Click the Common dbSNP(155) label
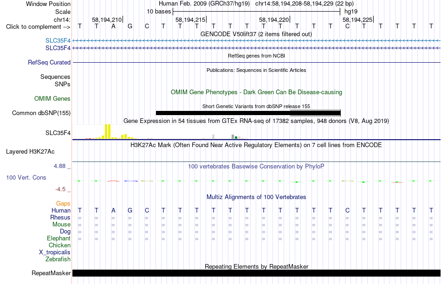The width and height of the screenshot is (441, 284). pyautogui.click(x=41, y=113)
